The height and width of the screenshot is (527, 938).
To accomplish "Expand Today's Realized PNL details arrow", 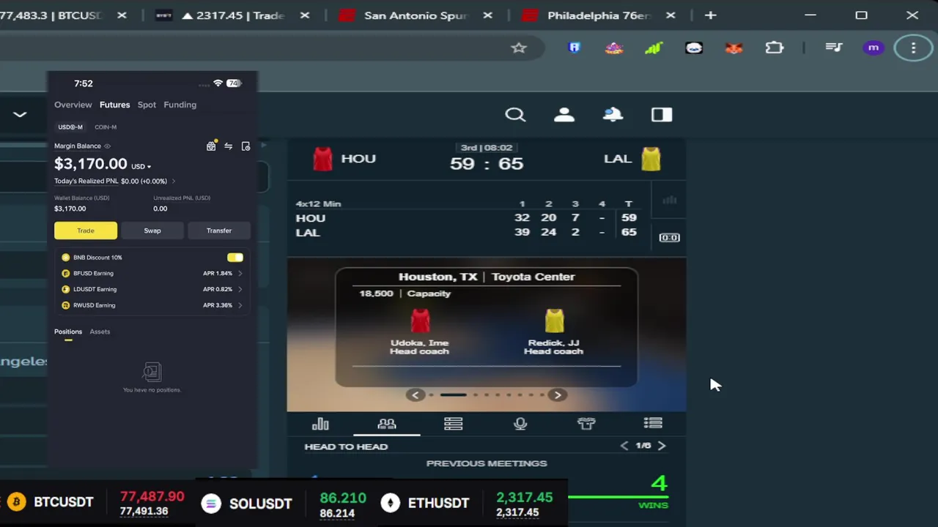I will [174, 182].
